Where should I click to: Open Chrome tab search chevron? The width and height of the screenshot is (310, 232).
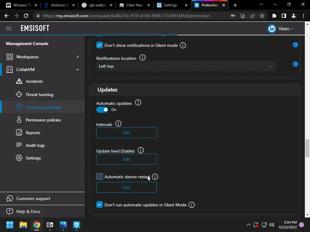click(x=261, y=4)
